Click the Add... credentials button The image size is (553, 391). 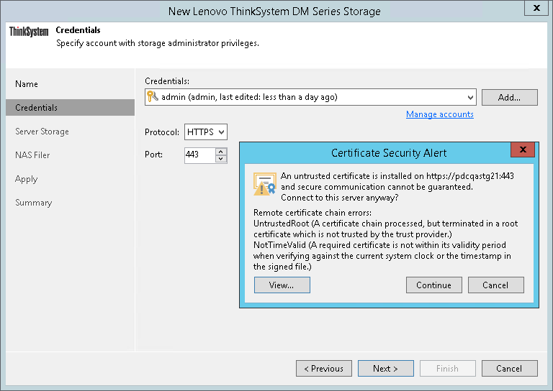tap(510, 98)
